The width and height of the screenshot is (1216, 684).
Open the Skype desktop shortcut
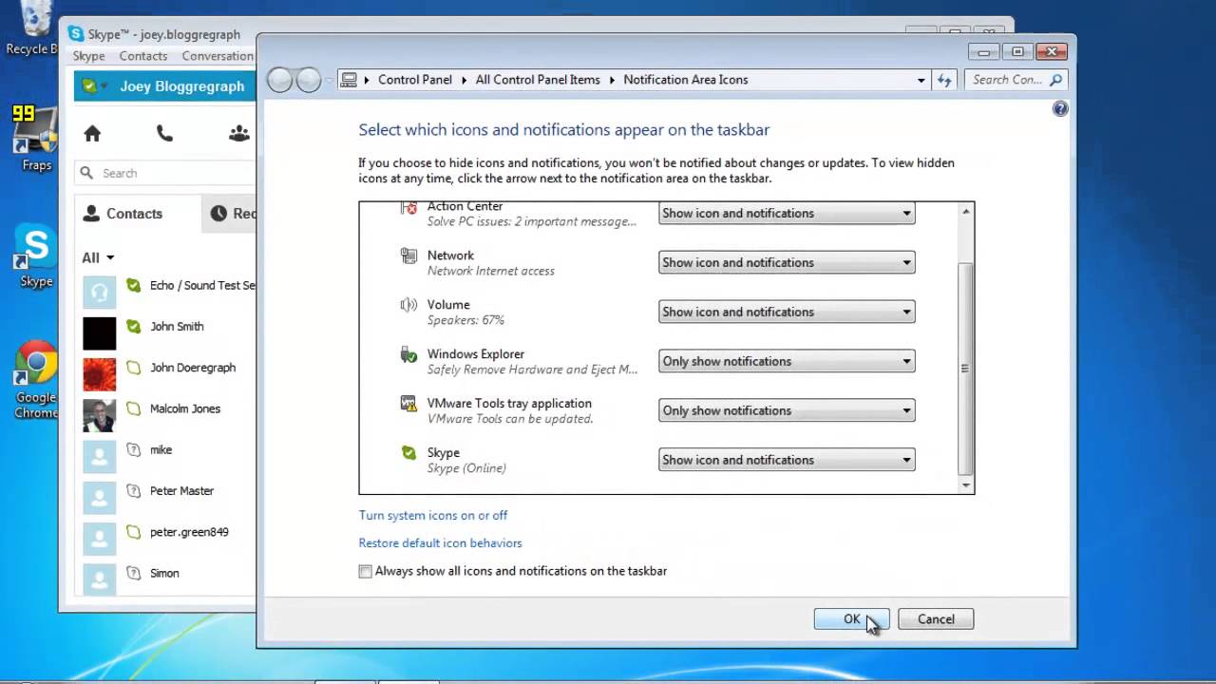tap(36, 256)
